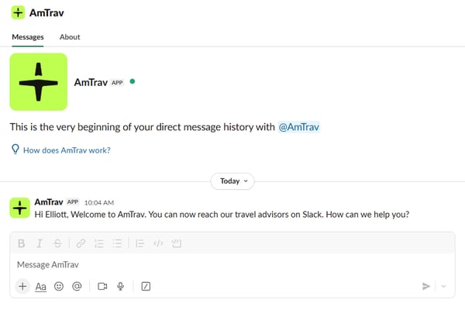This screenshot has width=465, height=310.
Task: Toggle bold text formatting
Action: (x=22, y=243)
